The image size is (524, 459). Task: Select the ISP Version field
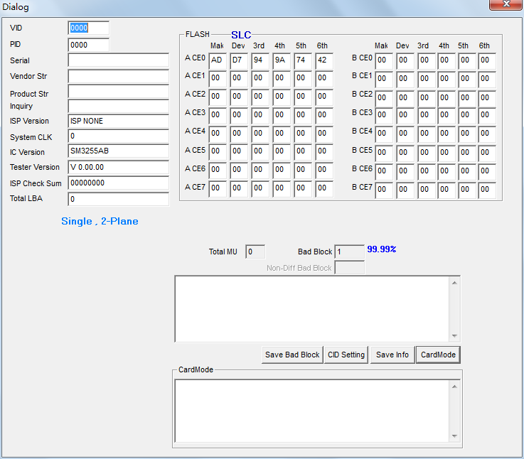point(118,121)
